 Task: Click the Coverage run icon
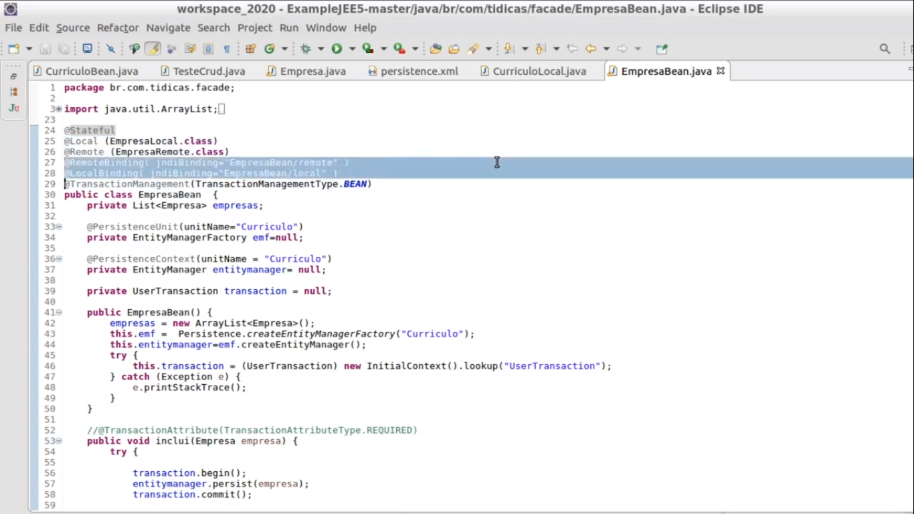(x=367, y=49)
